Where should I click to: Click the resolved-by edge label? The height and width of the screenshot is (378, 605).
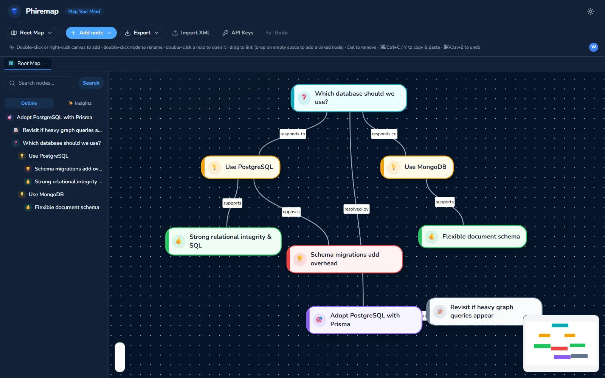[x=356, y=209]
